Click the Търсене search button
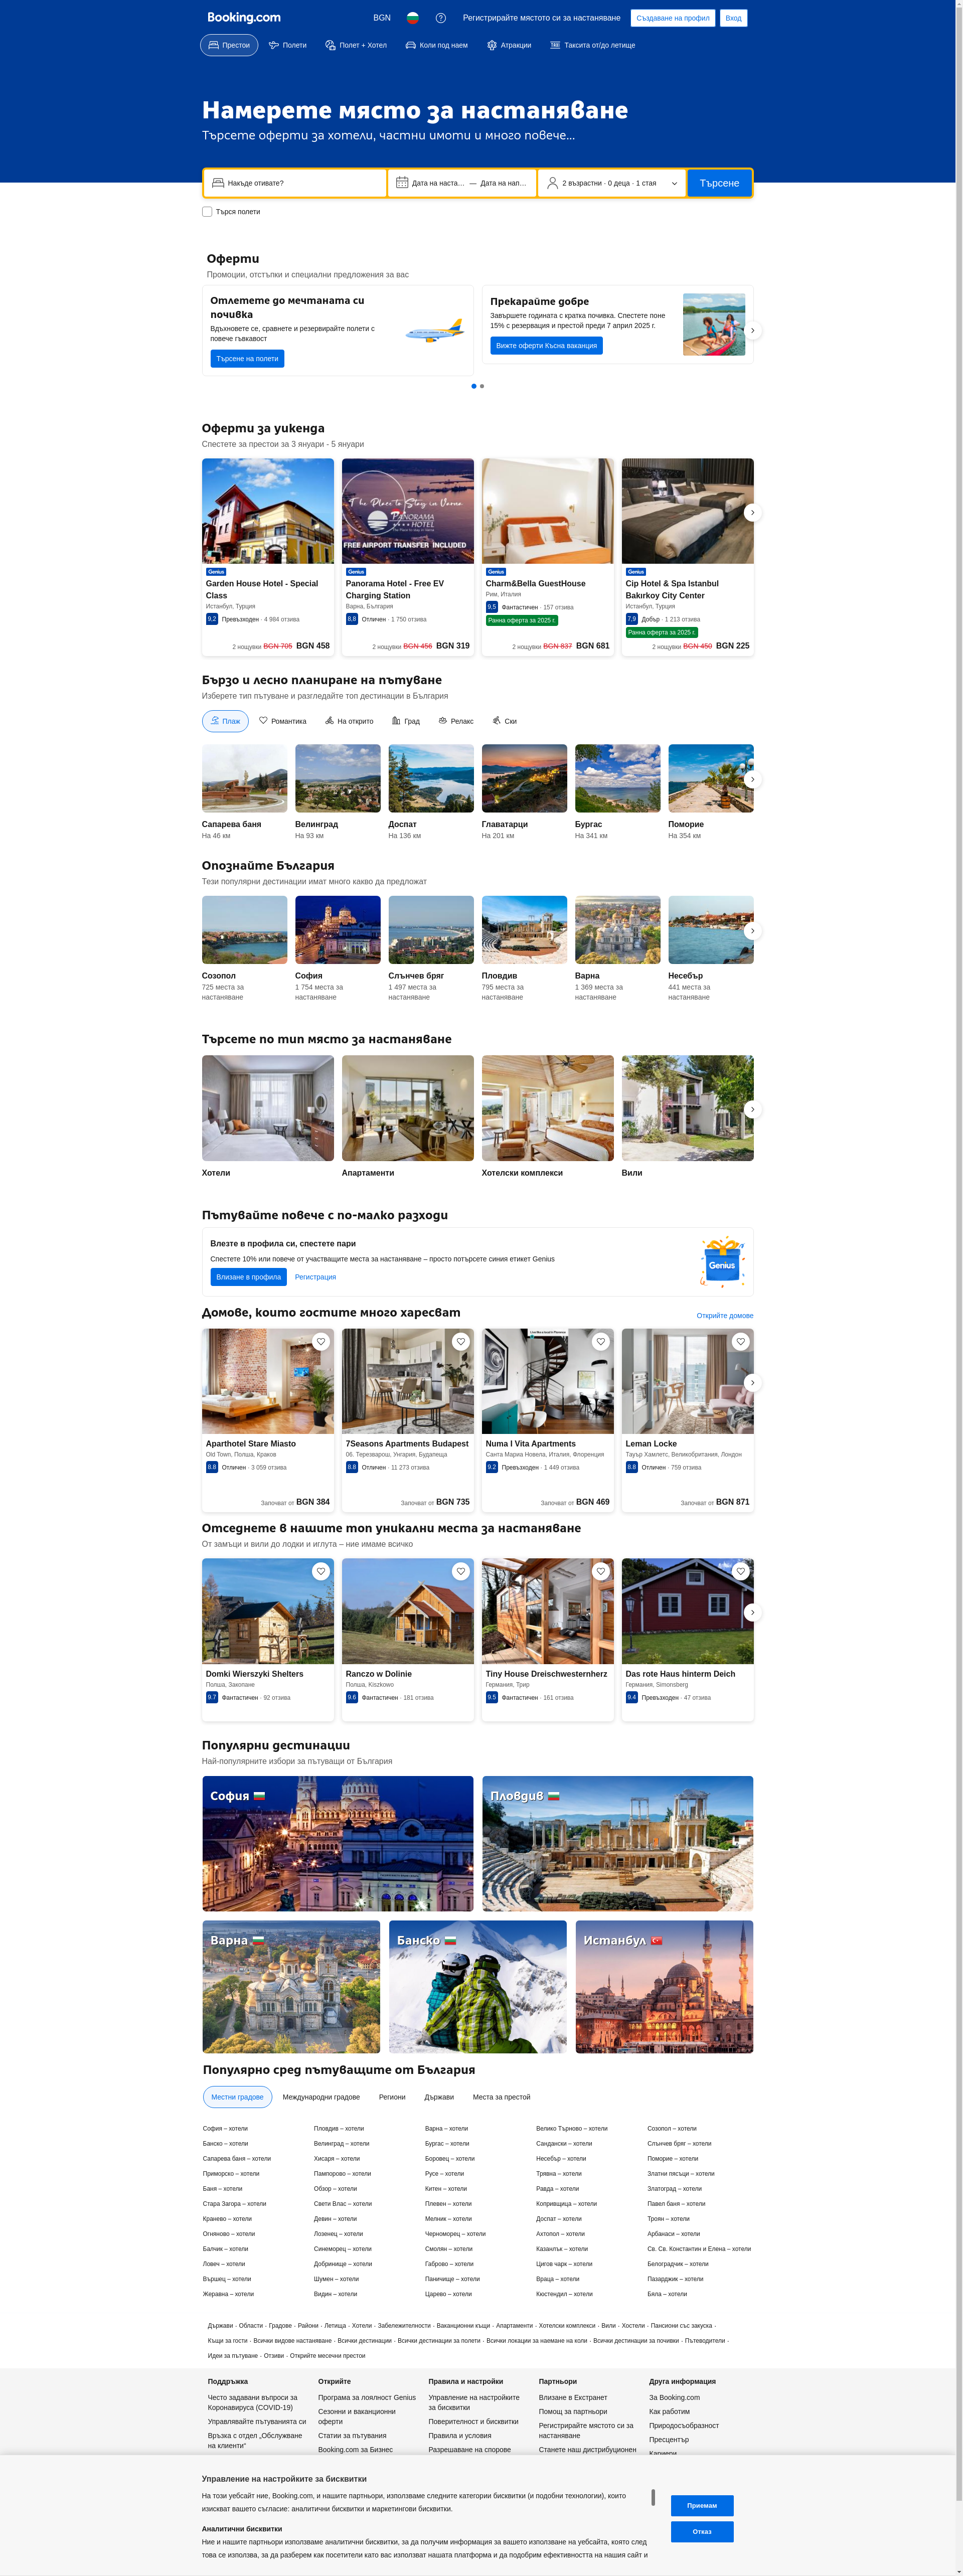Viewport: 963px width, 2576px height. [x=719, y=183]
